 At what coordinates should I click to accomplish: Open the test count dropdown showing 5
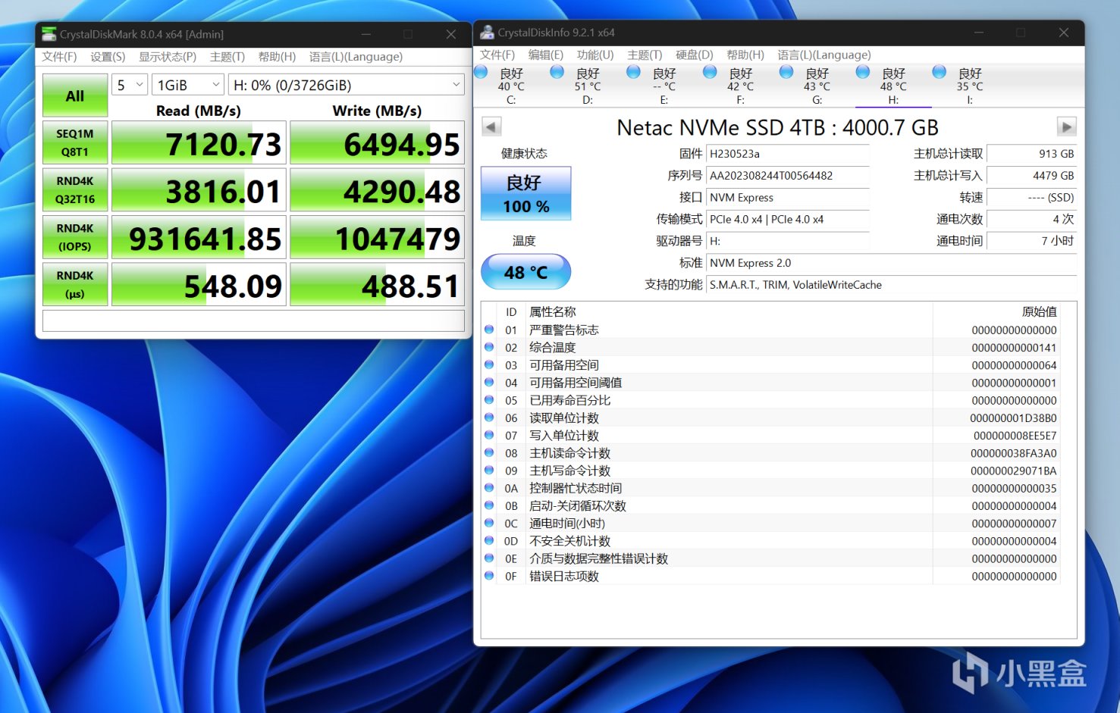pyautogui.click(x=128, y=85)
